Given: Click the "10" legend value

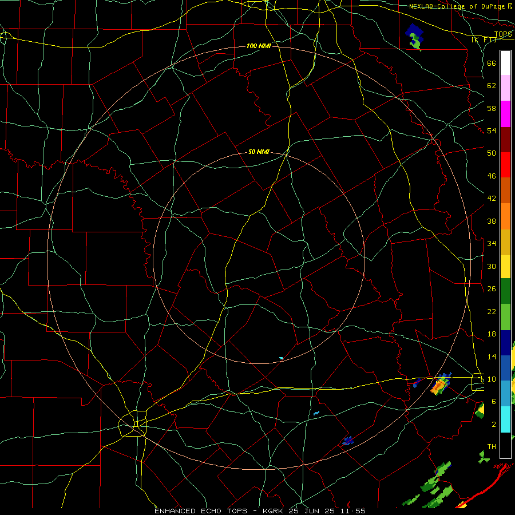Looking at the screenshot, I should tap(492, 379).
